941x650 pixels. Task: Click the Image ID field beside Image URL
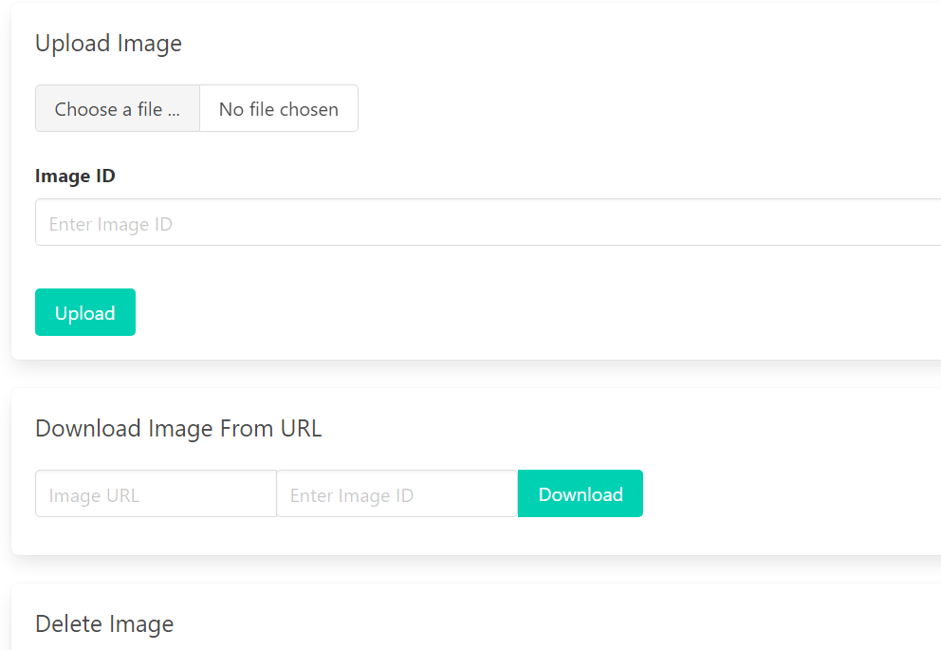[397, 494]
